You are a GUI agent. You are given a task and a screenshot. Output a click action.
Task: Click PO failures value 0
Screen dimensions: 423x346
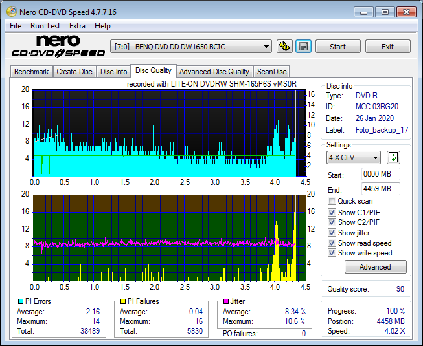(304, 334)
